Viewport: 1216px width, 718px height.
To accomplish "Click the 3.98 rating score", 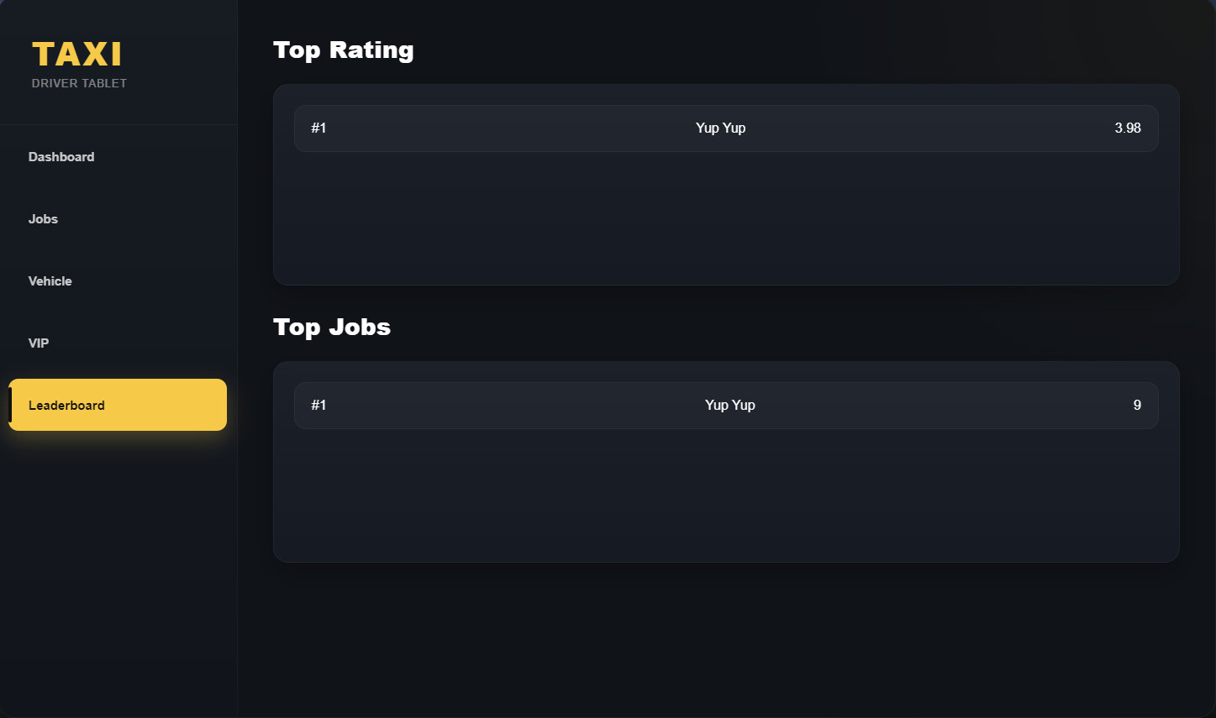I will 1128,128.
